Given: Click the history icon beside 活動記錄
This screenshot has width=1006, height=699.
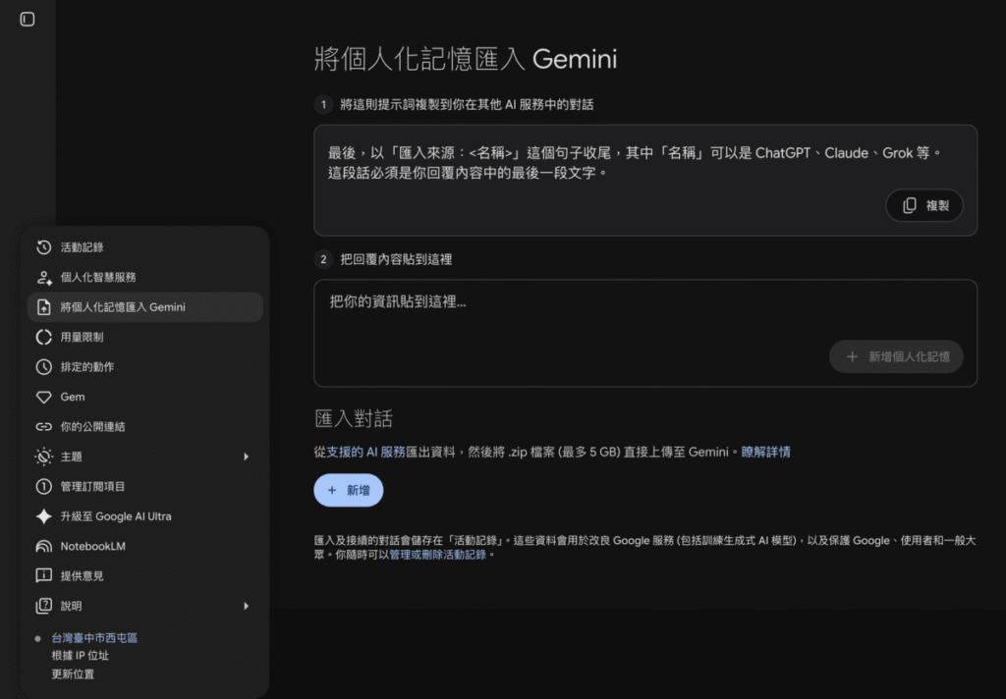Looking at the screenshot, I should [x=43, y=247].
